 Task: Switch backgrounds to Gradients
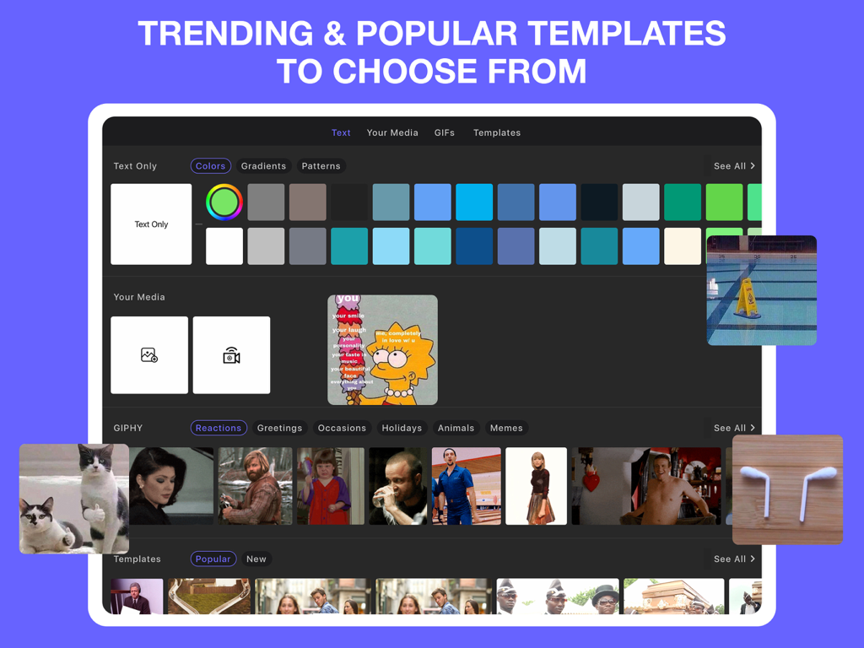click(263, 165)
